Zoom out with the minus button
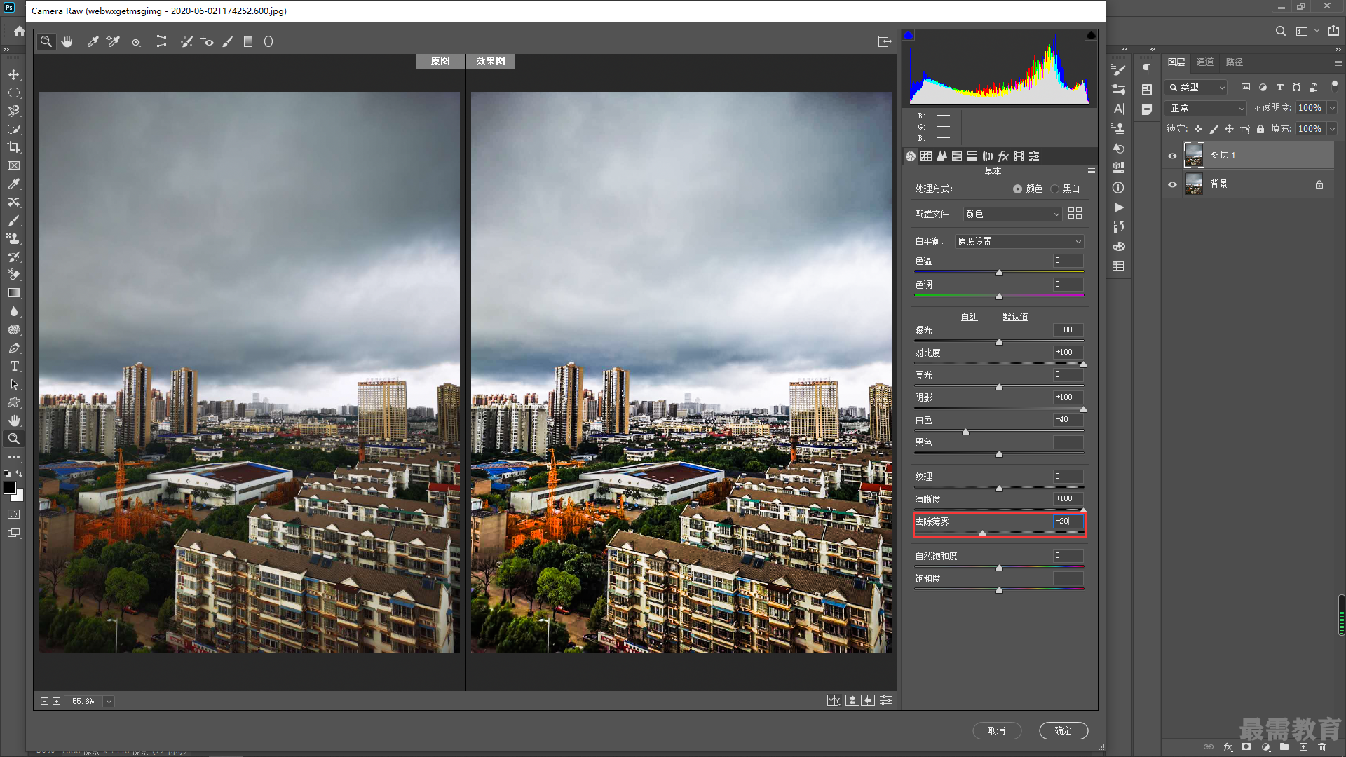1346x757 pixels. 44,701
